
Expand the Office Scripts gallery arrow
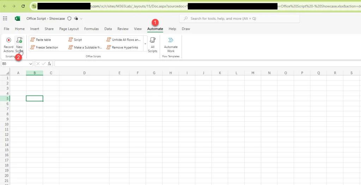[145, 43]
